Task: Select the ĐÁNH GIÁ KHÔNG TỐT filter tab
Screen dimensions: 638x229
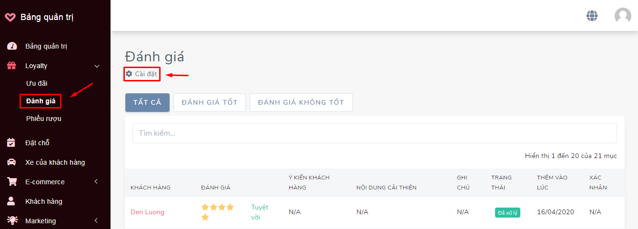Action: 301,102
